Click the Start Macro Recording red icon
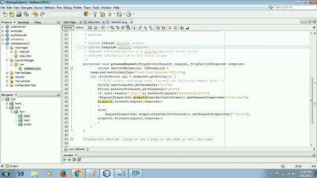 (x=170, y=28)
